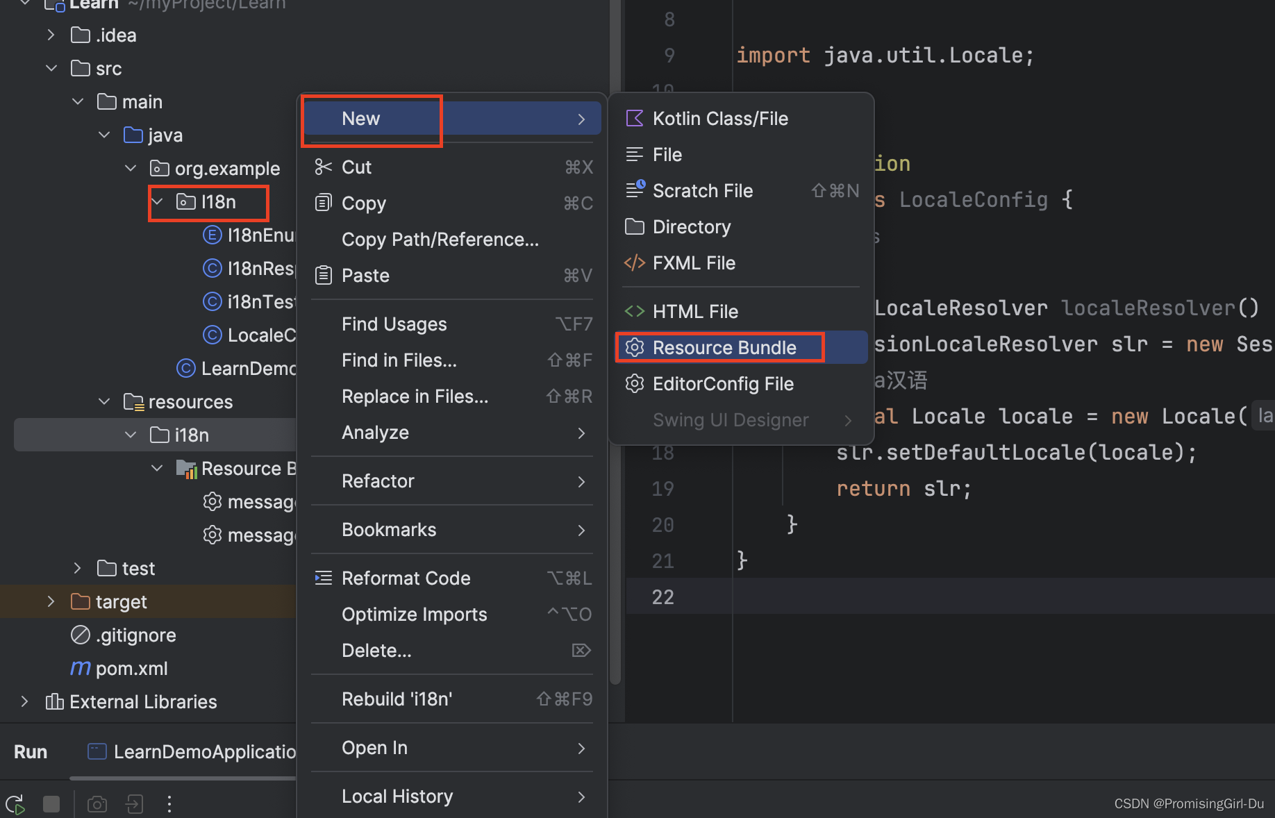Expand the test folder
Screen dimensions: 1275x818
tap(78, 568)
